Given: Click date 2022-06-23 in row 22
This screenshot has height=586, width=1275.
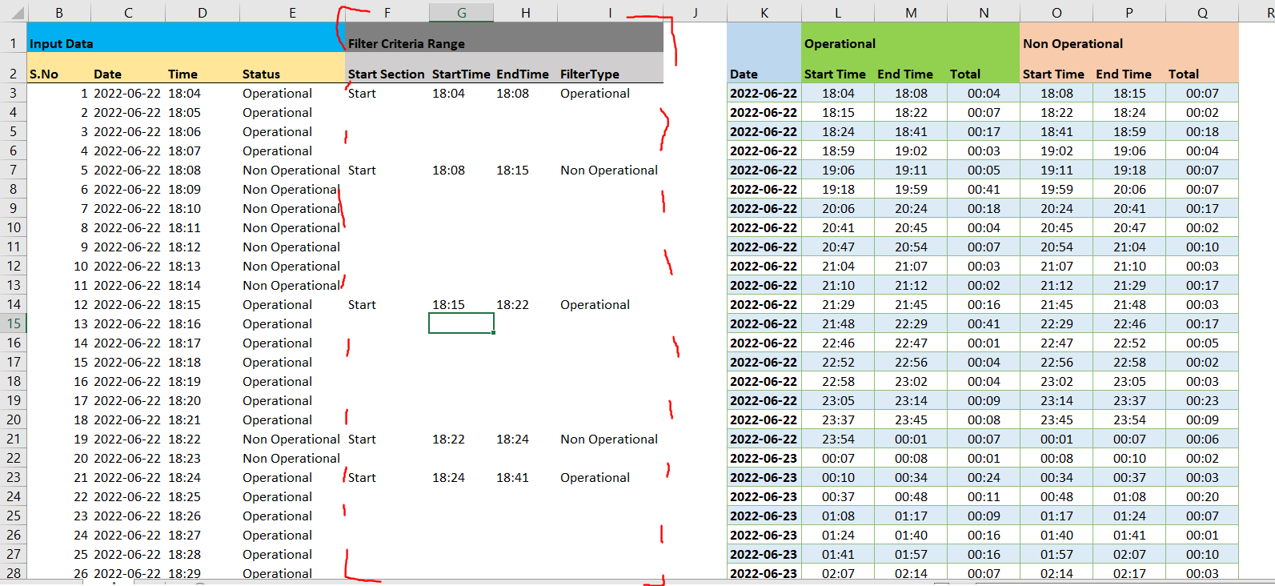Looking at the screenshot, I should coord(764,458).
